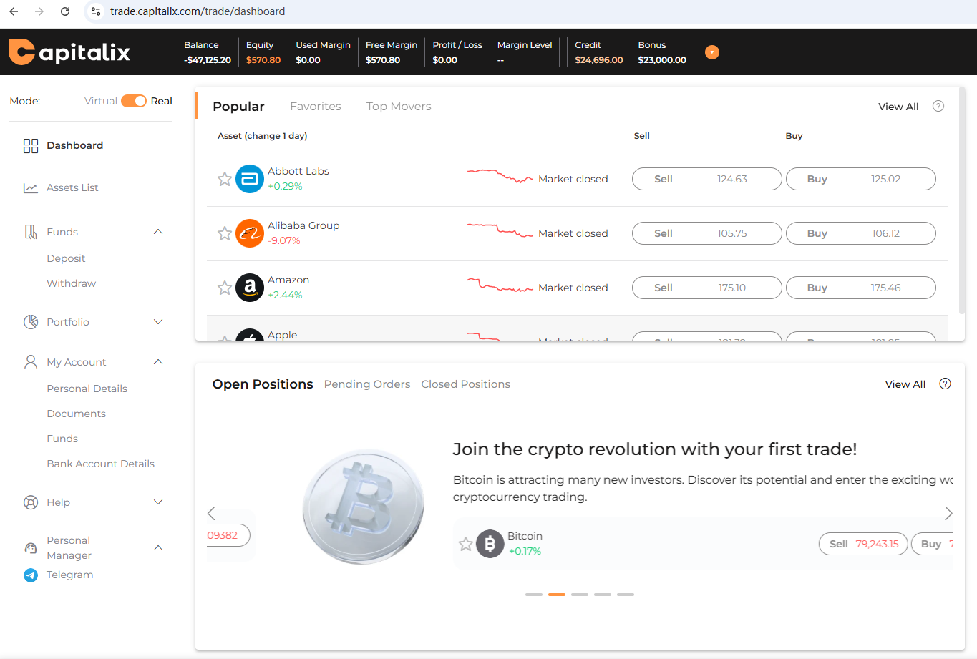Click the Help lifebuoy icon
Viewport: 977px width, 659px height.
point(31,502)
